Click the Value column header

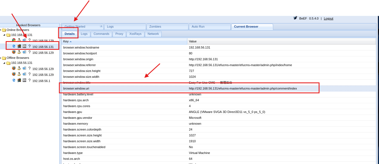[x=281, y=41]
